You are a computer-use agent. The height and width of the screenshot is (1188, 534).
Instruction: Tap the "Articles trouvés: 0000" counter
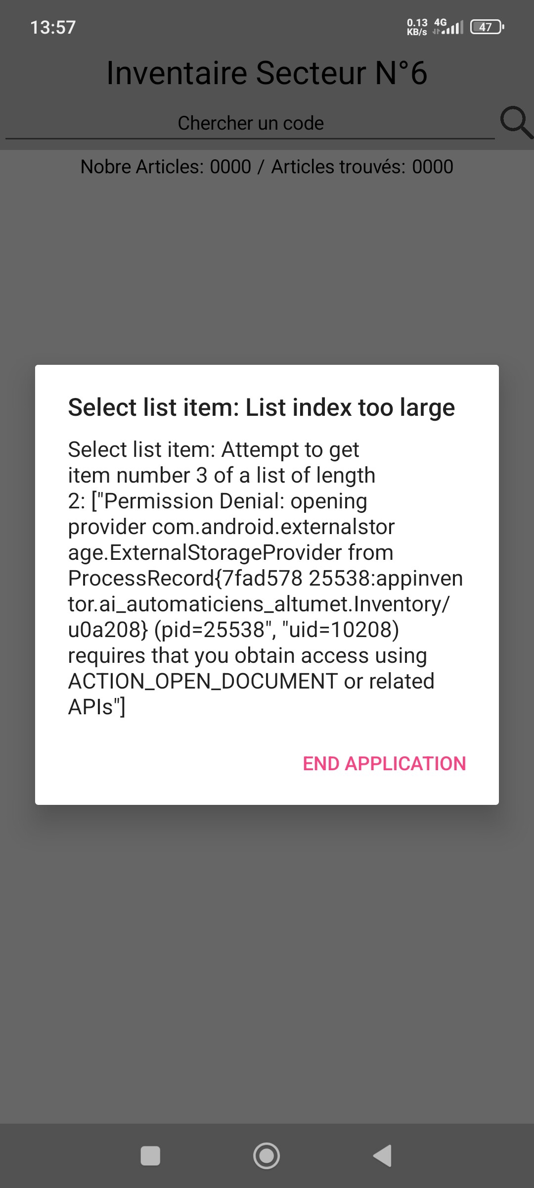(x=362, y=167)
